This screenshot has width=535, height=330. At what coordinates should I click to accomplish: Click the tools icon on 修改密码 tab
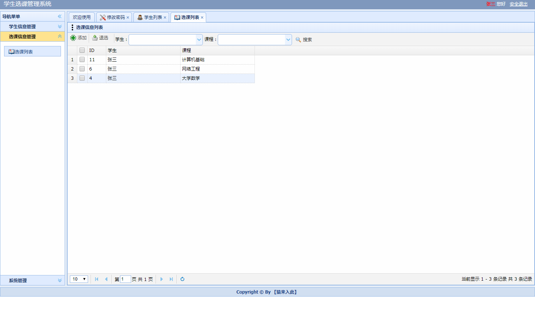(x=103, y=17)
